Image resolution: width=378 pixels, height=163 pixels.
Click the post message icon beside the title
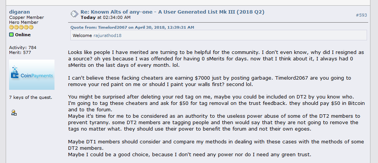pyautogui.click(x=74, y=14)
